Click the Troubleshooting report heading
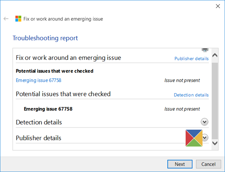The height and width of the screenshot is (172, 225). pyautogui.click(x=45, y=38)
